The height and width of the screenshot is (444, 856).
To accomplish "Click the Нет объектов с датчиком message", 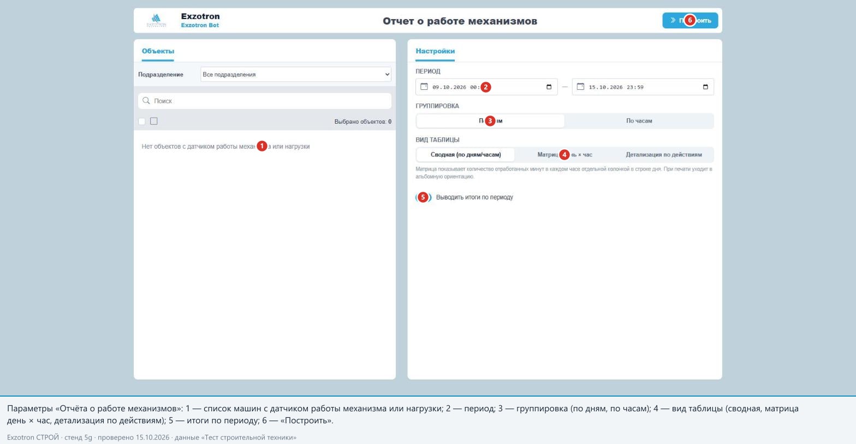I will pos(225,147).
